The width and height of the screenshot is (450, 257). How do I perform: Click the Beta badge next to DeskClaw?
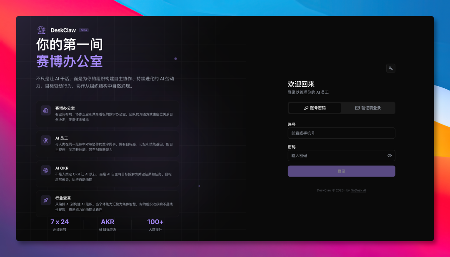83,30
